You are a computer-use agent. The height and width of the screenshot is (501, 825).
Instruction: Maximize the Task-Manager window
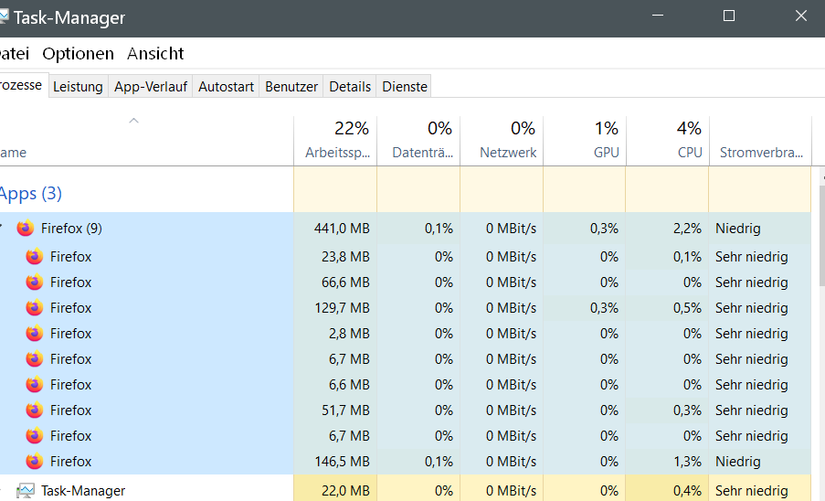pyautogui.click(x=728, y=16)
